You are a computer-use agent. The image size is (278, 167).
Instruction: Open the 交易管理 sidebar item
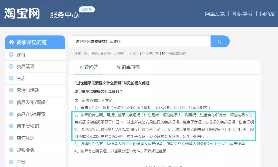(35, 67)
